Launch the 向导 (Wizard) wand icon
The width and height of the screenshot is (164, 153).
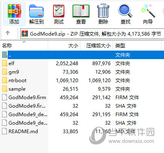[x=148, y=11]
